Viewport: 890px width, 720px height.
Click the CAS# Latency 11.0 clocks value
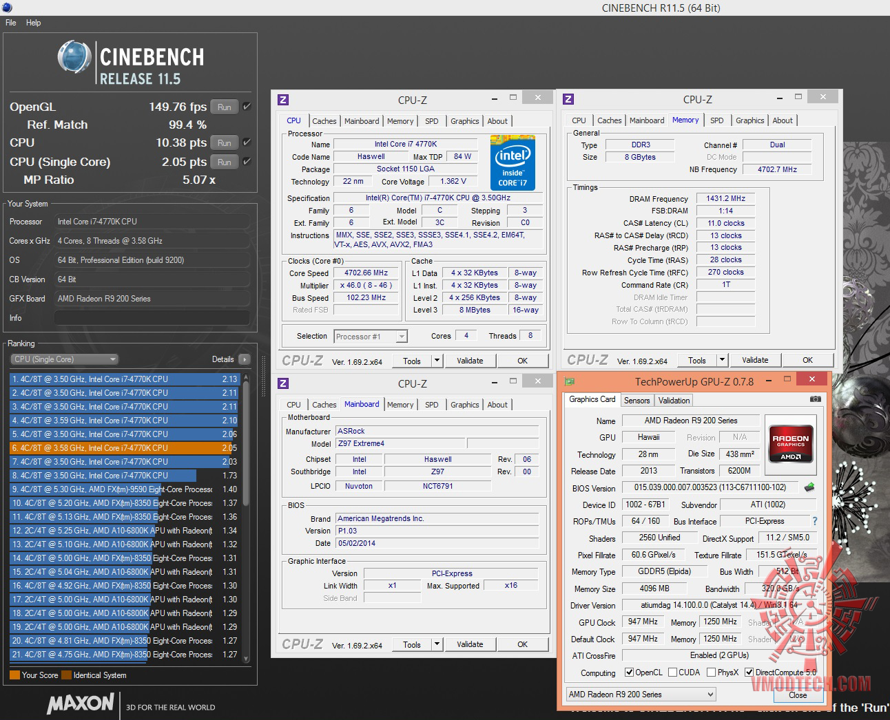[726, 223]
